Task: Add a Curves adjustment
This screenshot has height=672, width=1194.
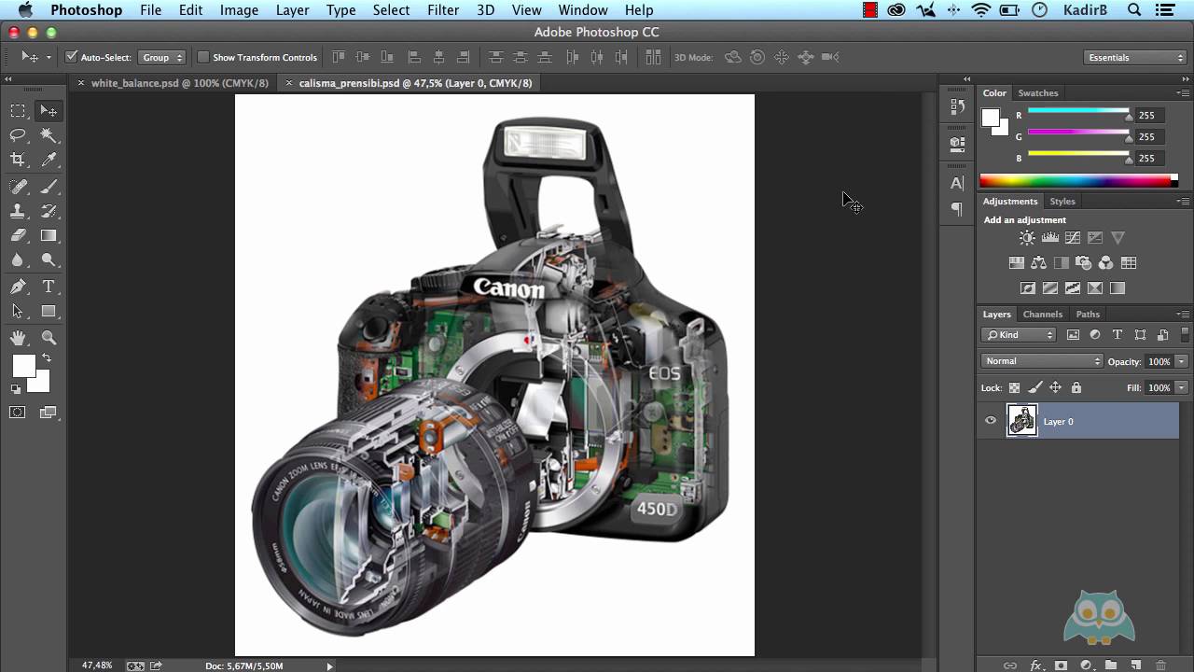Action: pos(1073,238)
